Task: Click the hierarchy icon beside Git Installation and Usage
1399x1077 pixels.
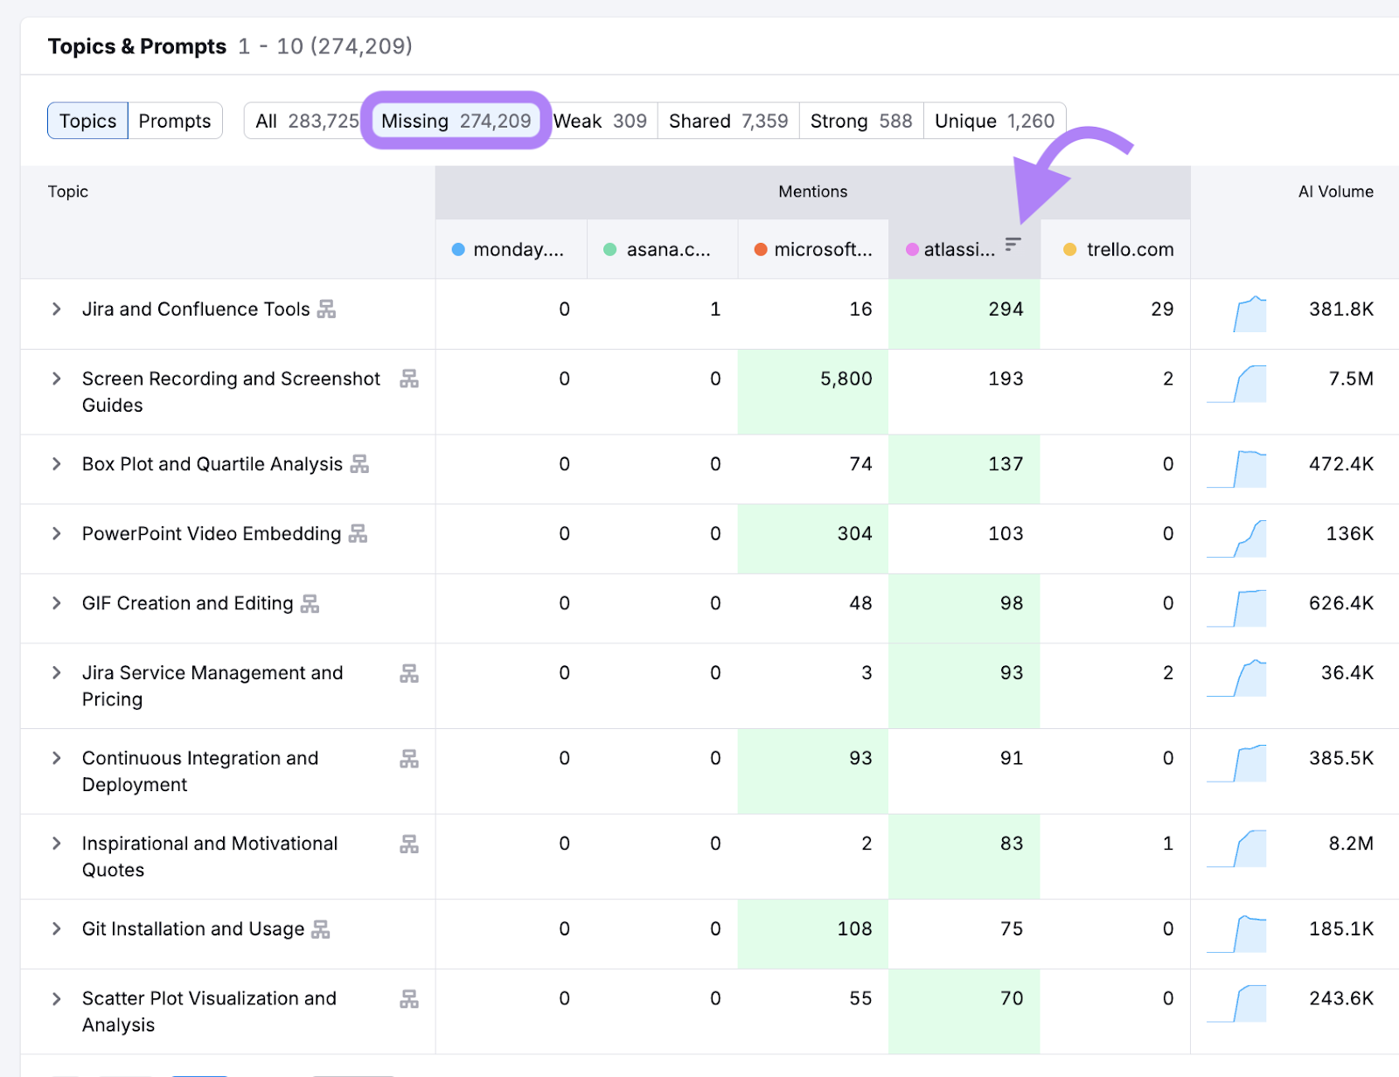Action: (320, 928)
